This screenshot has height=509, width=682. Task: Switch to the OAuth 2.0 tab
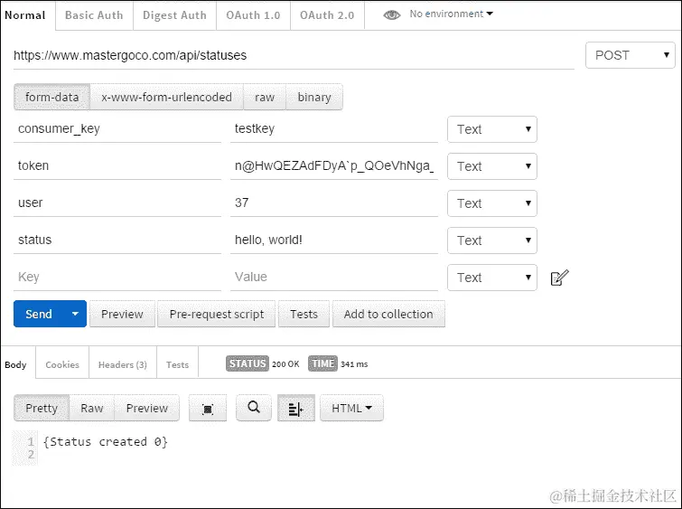pyautogui.click(x=327, y=15)
